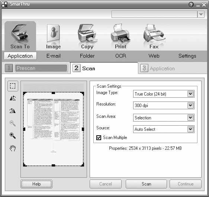The image size is (209, 197).
Task: Zoom out of the preview
Action: coord(13,123)
